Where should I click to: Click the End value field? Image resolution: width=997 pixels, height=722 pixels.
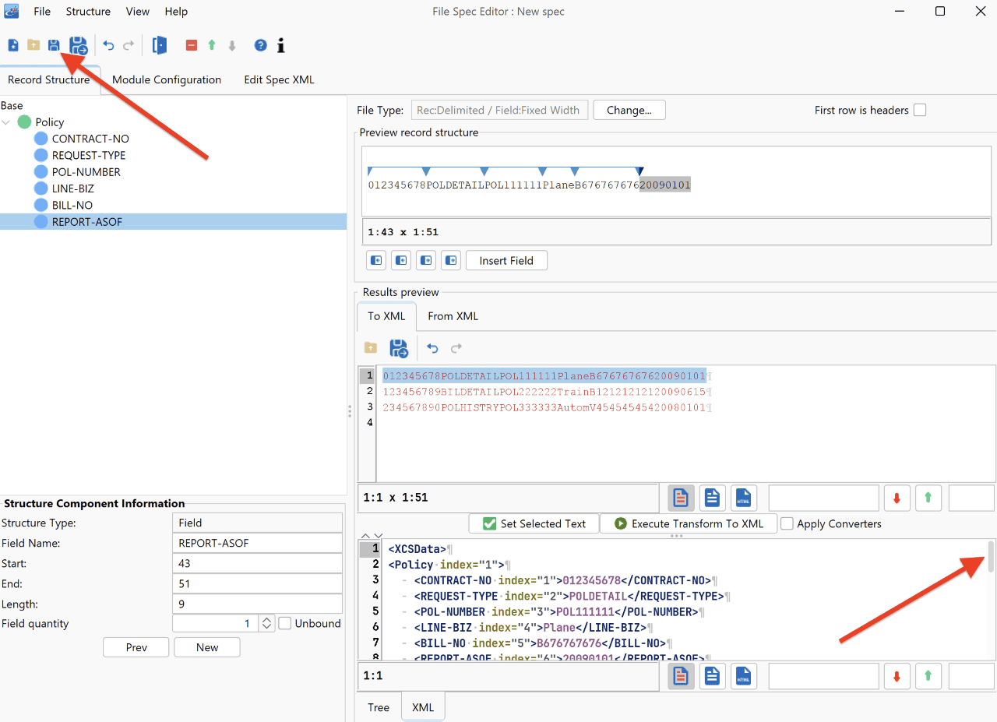257,583
